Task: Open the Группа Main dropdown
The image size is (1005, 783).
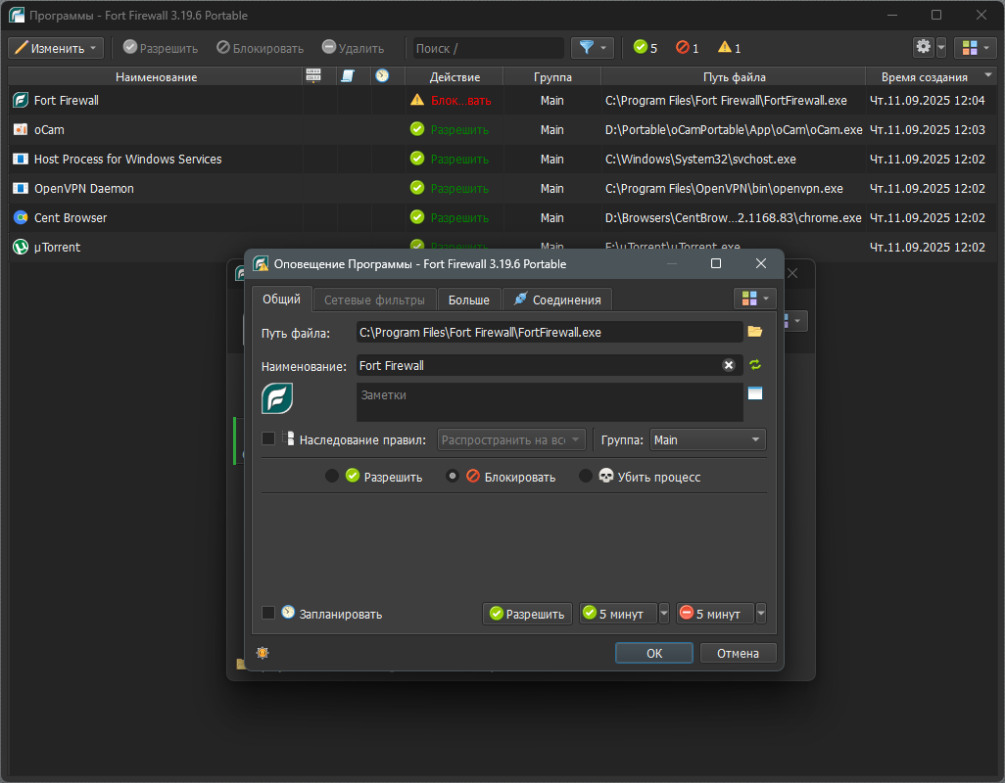Action: click(x=707, y=439)
